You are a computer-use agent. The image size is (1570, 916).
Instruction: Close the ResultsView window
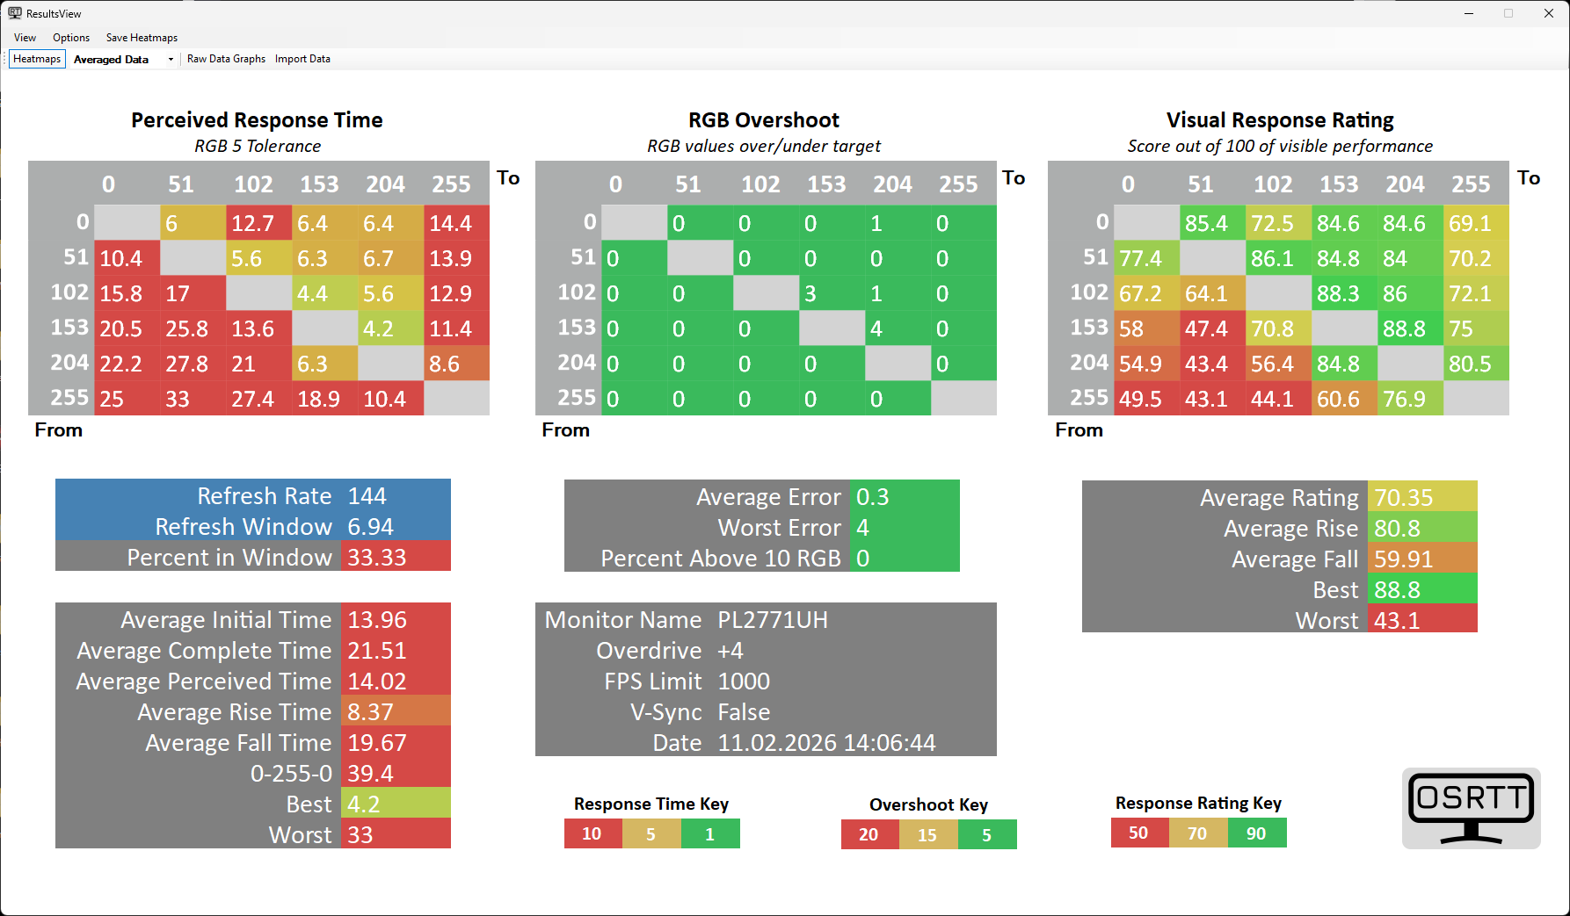point(1549,13)
